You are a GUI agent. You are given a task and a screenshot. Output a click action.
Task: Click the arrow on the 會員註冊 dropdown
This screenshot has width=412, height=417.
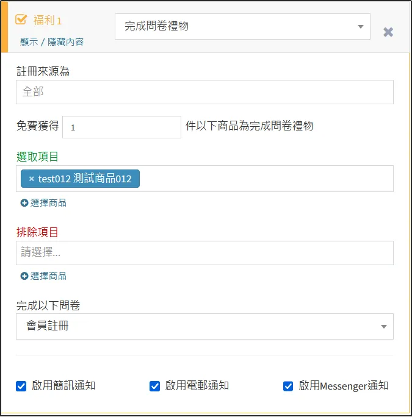click(x=383, y=327)
